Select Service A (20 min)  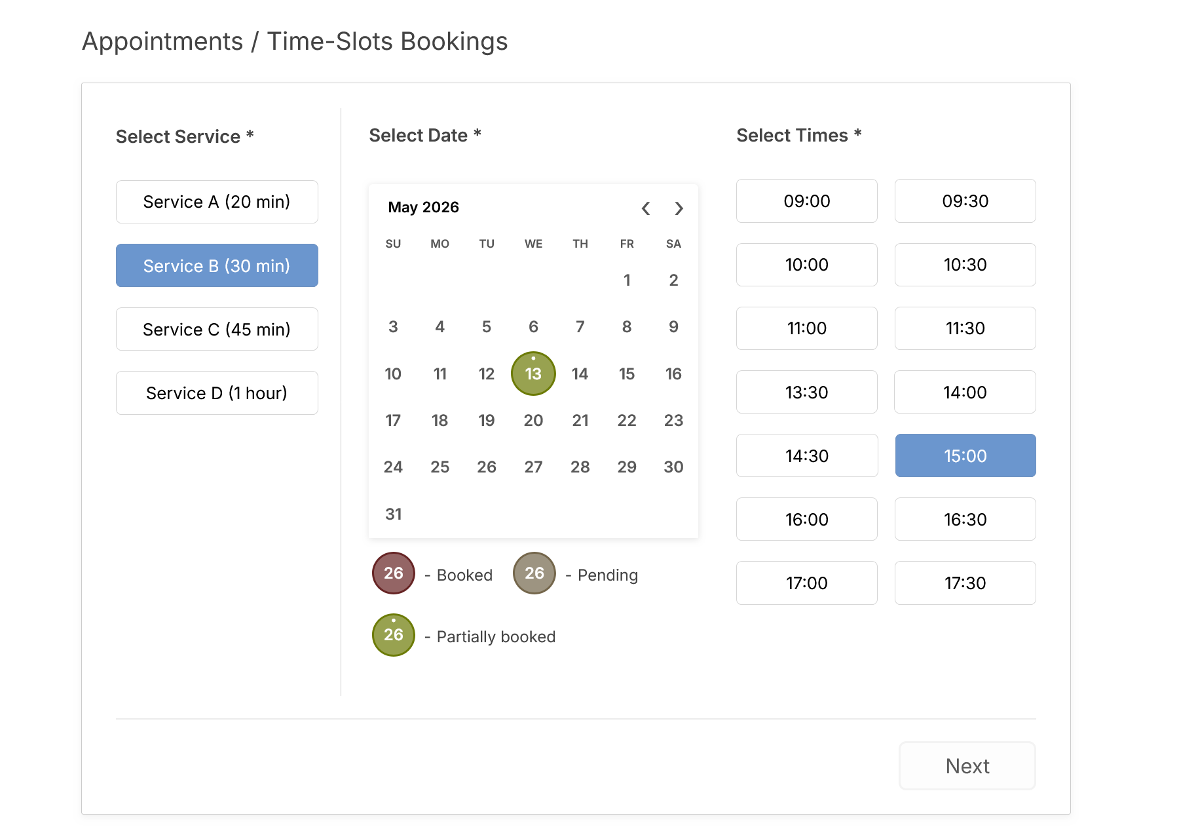(217, 201)
